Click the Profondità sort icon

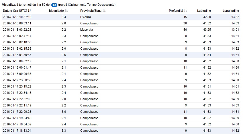point(186,11)
